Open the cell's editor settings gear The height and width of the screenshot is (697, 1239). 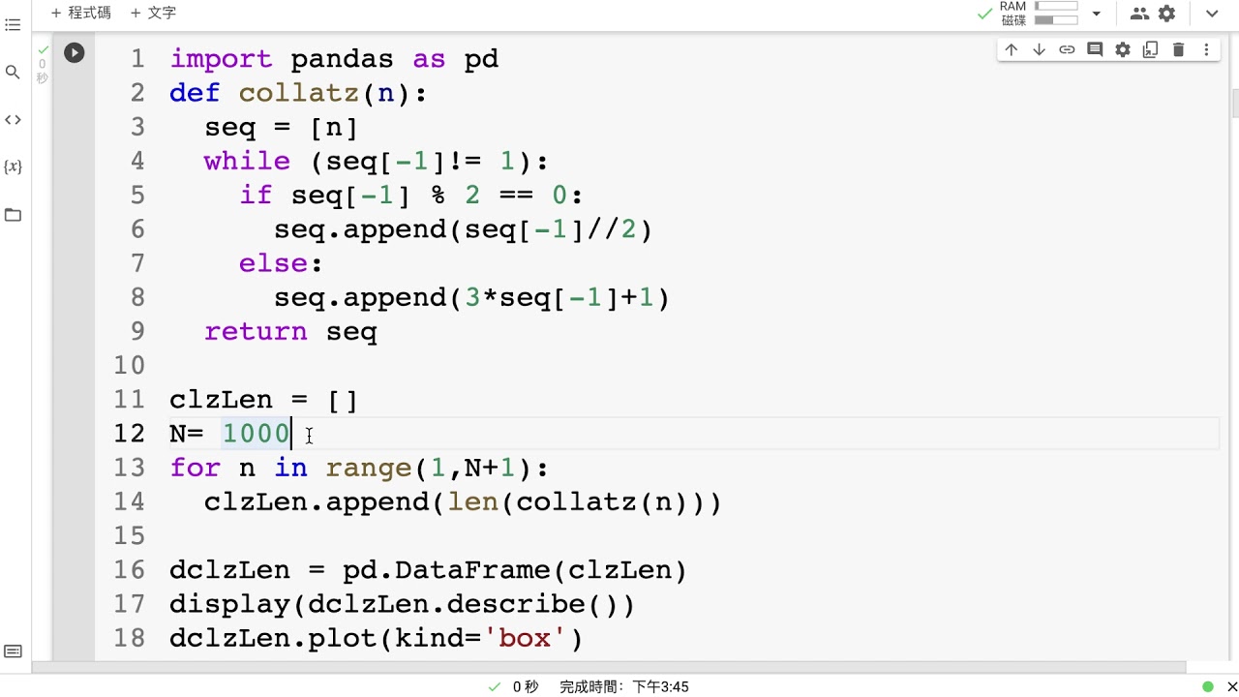[1123, 50]
